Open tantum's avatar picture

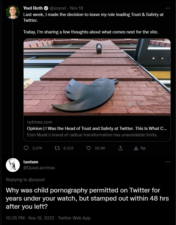(x=13, y=165)
